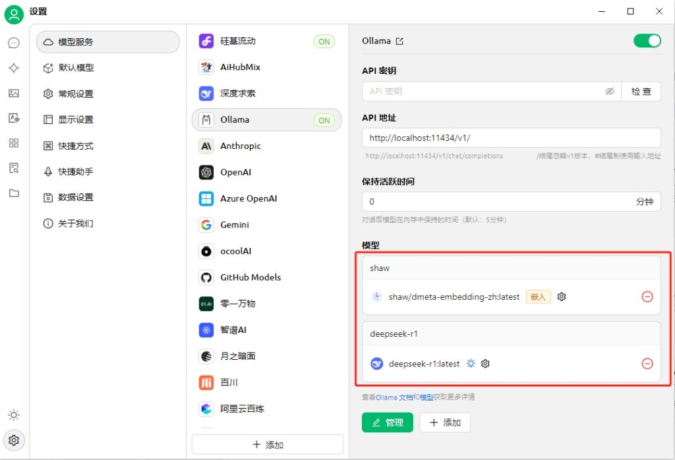This screenshot has width=675, height=460.
Task: Select the 阿里云百炼 provider
Action: click(267, 409)
